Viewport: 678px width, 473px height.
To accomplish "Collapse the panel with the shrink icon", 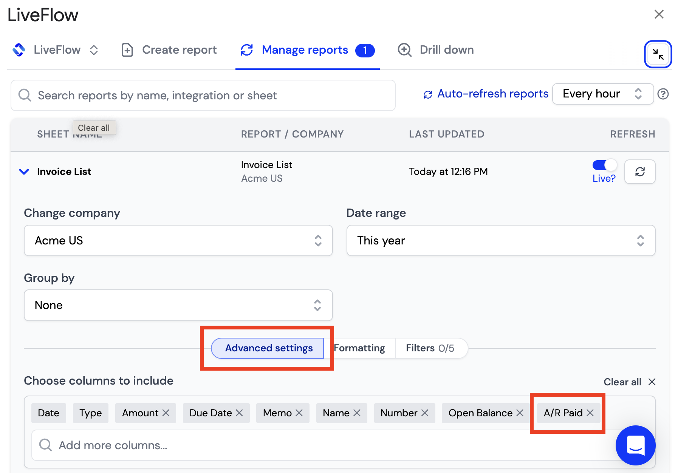I will click(658, 54).
